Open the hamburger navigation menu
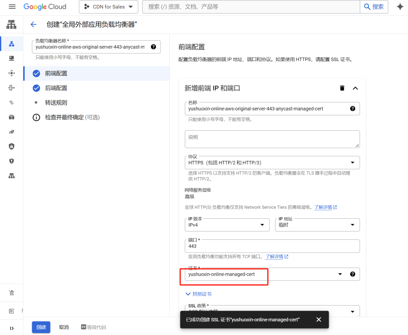The width and height of the screenshot is (408, 335). (x=12, y=7)
